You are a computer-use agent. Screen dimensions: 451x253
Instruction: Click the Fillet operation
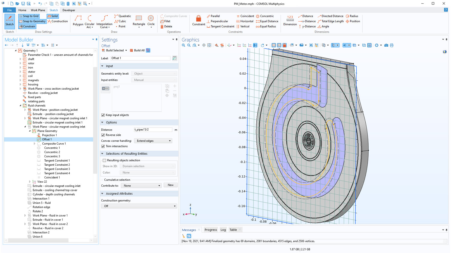pos(166,21)
